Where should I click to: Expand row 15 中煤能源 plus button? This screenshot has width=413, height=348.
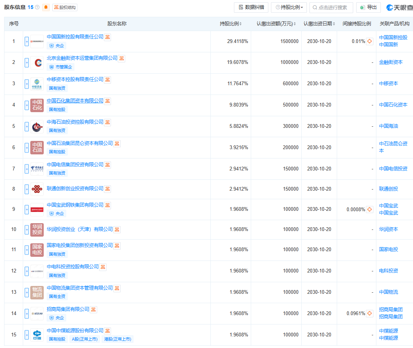(27, 335)
